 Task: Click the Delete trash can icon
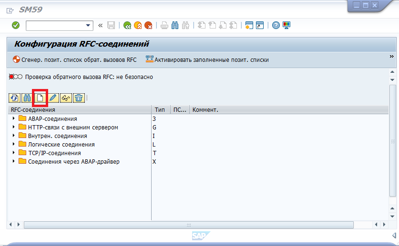coord(79,98)
